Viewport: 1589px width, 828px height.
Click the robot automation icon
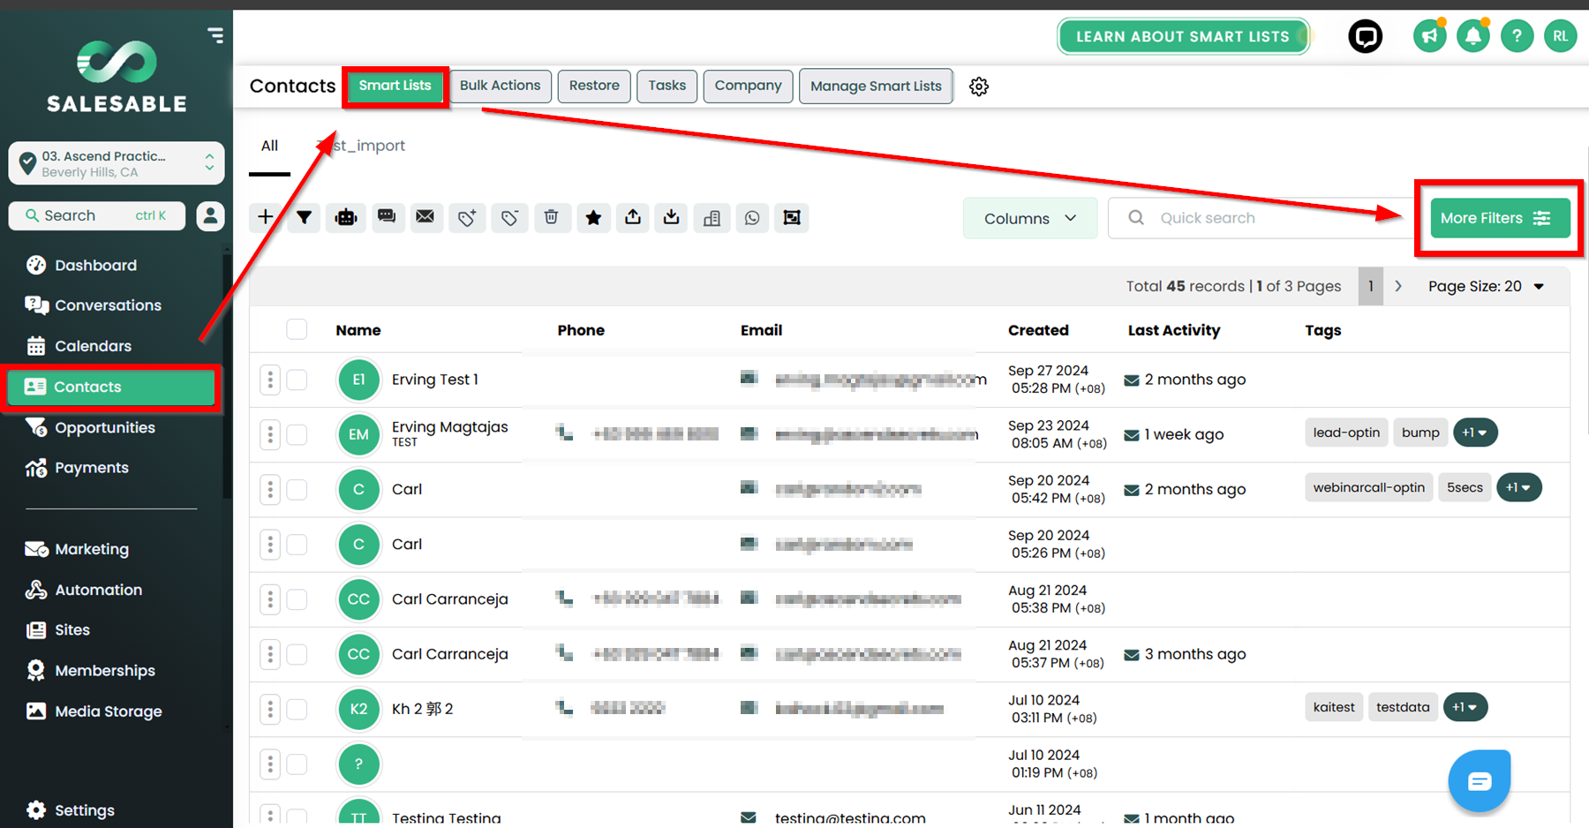pos(346,217)
